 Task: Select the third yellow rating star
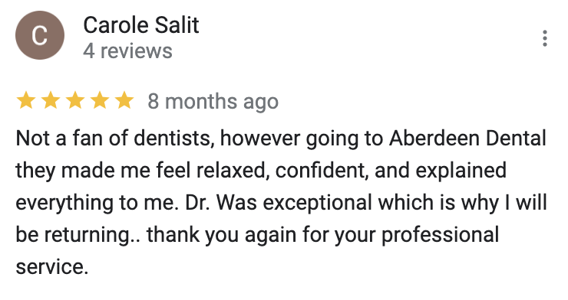pyautogui.click(x=75, y=100)
